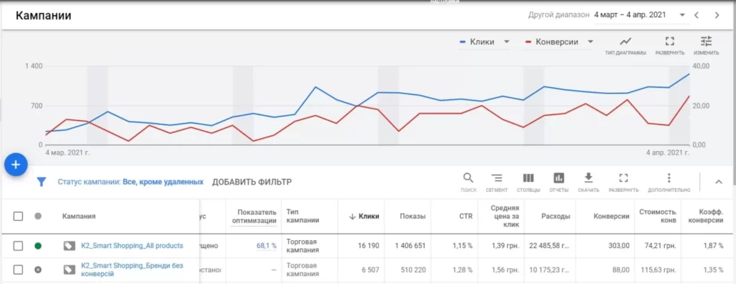Expand the chart with Развернуть icon
736x284 pixels.
pyautogui.click(x=670, y=41)
